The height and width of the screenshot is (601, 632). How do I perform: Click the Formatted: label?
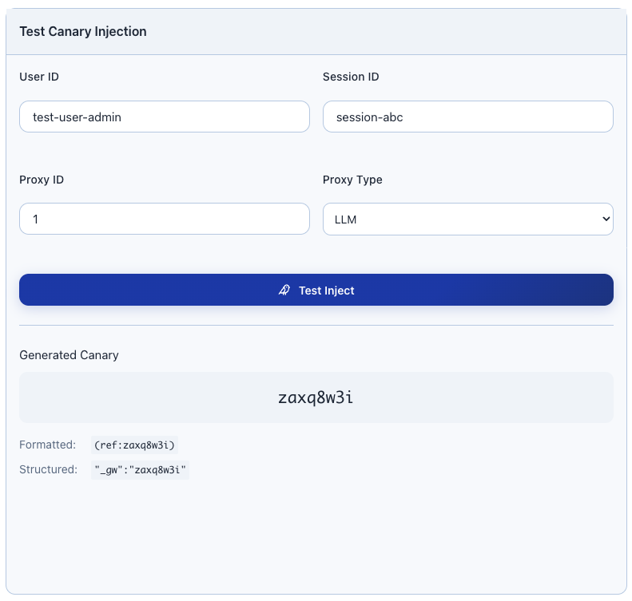(48, 445)
